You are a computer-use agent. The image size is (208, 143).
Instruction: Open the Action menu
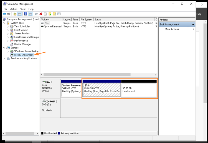pos(14,9)
